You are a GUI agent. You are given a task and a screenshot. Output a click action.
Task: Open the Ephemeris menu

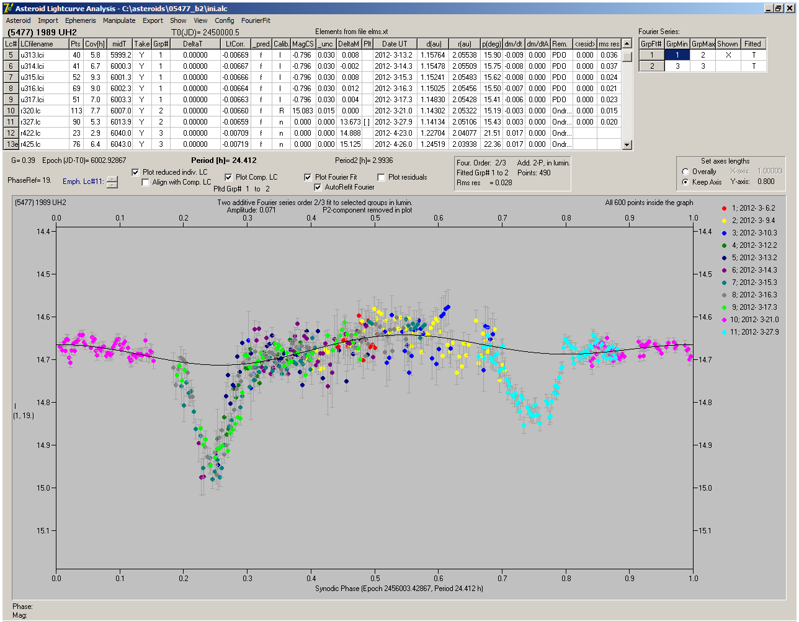tap(80, 20)
